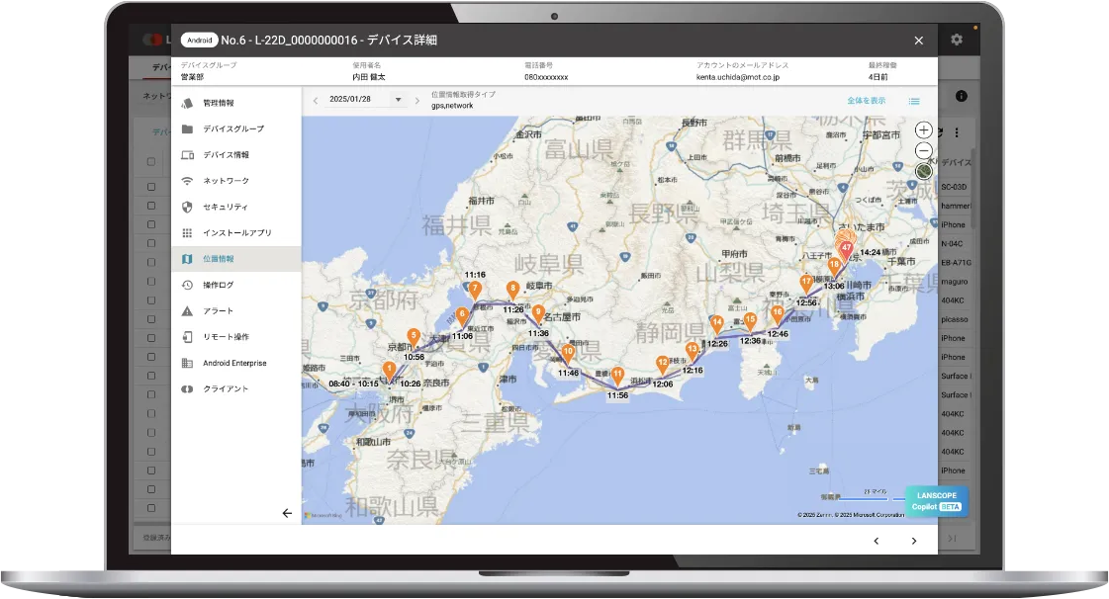This screenshot has height=599, width=1109.
Task: Check the picasso row checkbox in the background list
Action: point(151,319)
